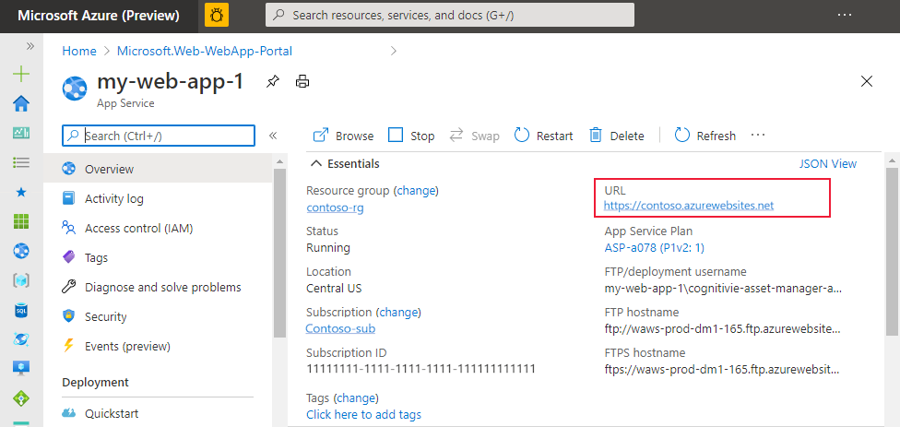Open Security menu item
This screenshot has height=427, width=900.
[158, 317]
